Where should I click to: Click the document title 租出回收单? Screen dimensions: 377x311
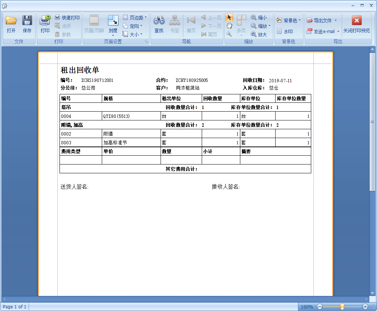coord(80,70)
